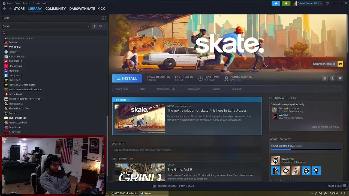The image size is (349, 196).
Task: Open the Guides link
Action: click(216, 89)
